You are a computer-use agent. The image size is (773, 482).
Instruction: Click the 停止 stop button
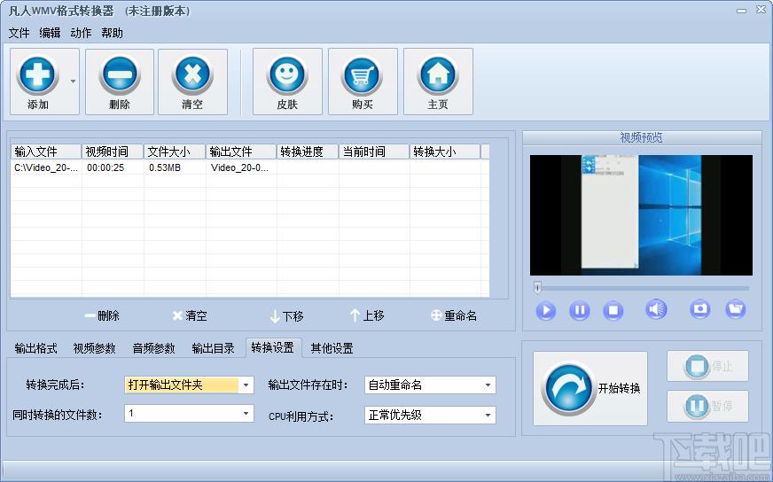click(x=707, y=366)
